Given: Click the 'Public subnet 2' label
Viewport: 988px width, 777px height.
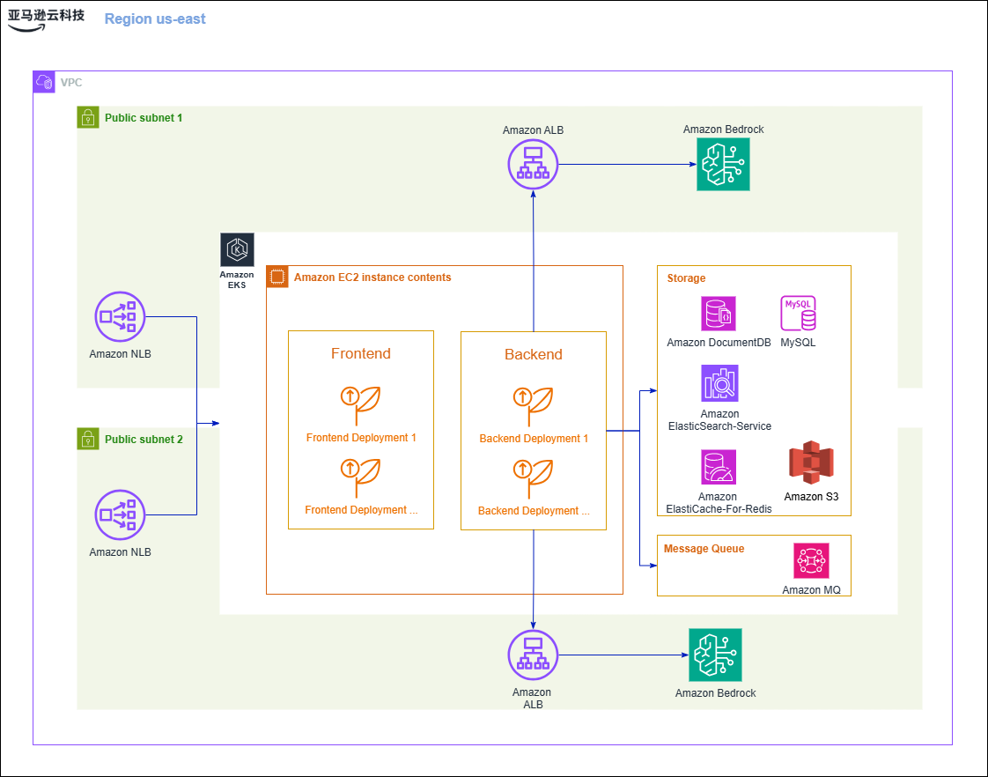Looking at the screenshot, I should [144, 440].
